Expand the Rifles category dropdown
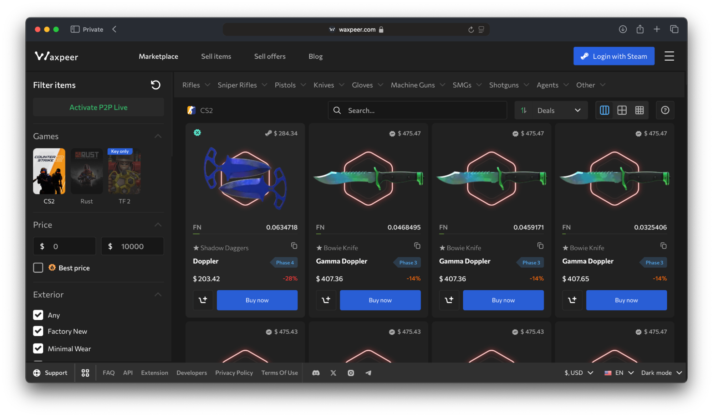The height and width of the screenshot is (417, 713). 196,85
